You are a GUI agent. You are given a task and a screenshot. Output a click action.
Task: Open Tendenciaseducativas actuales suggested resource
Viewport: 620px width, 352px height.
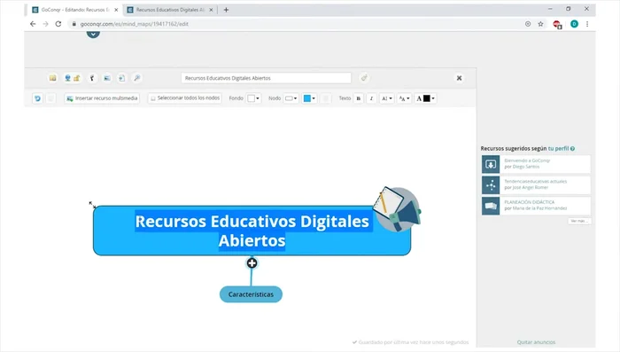pos(536,184)
